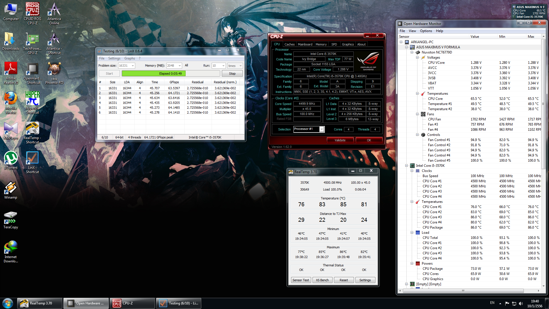Click the volume speaker tray icon
549x309 pixels.
[x=521, y=303]
